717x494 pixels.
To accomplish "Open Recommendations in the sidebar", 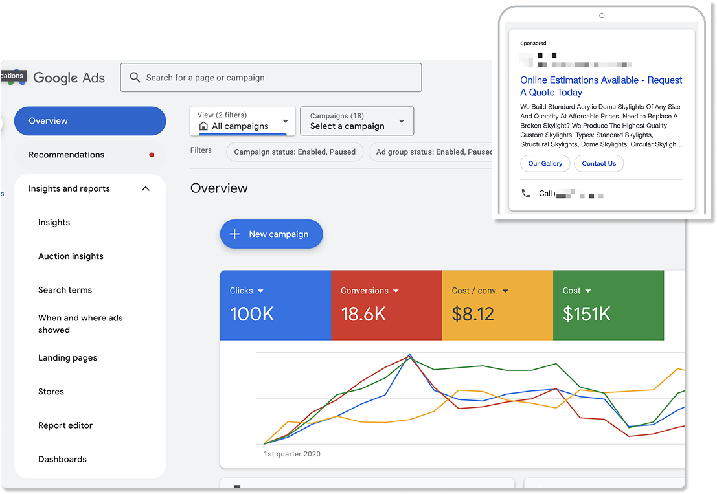I will [90, 155].
